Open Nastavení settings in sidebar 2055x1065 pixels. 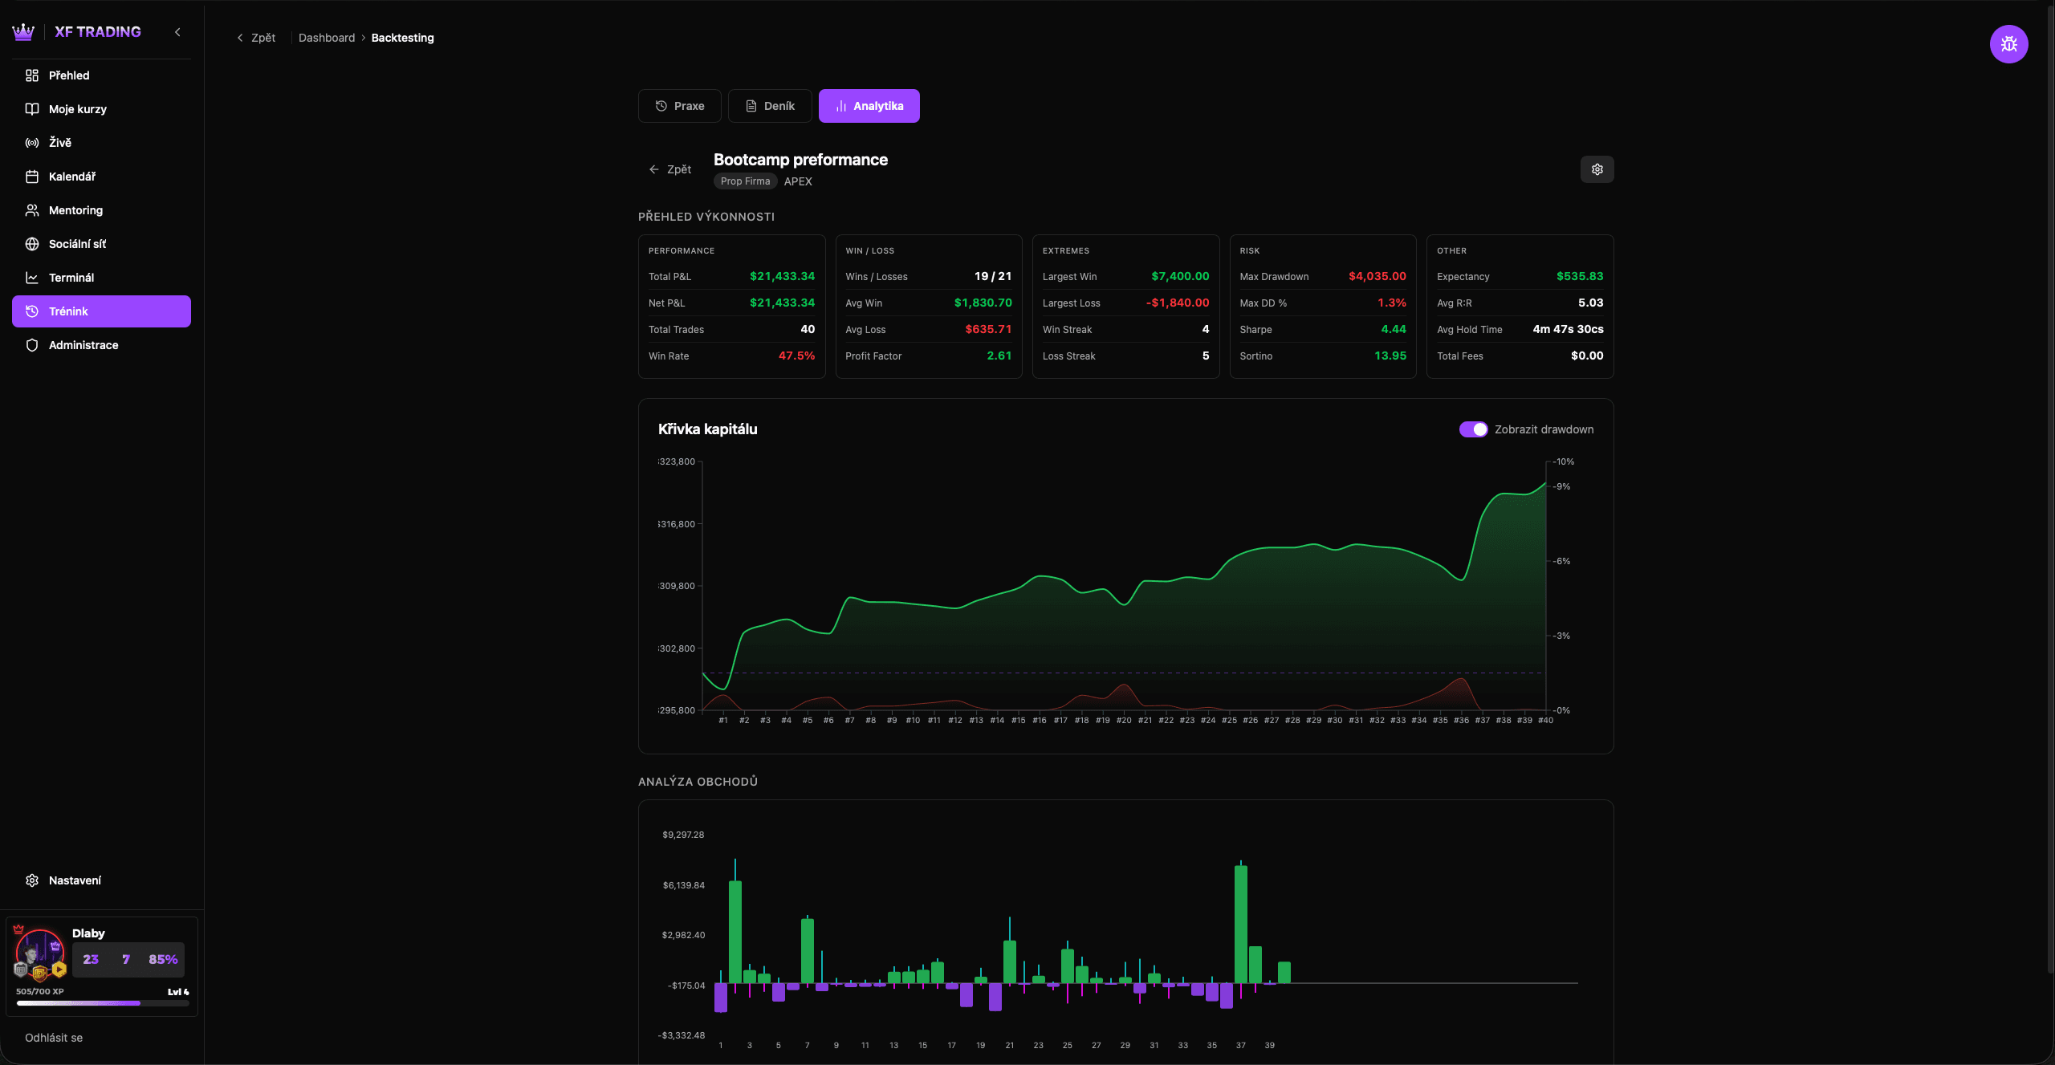[74, 880]
